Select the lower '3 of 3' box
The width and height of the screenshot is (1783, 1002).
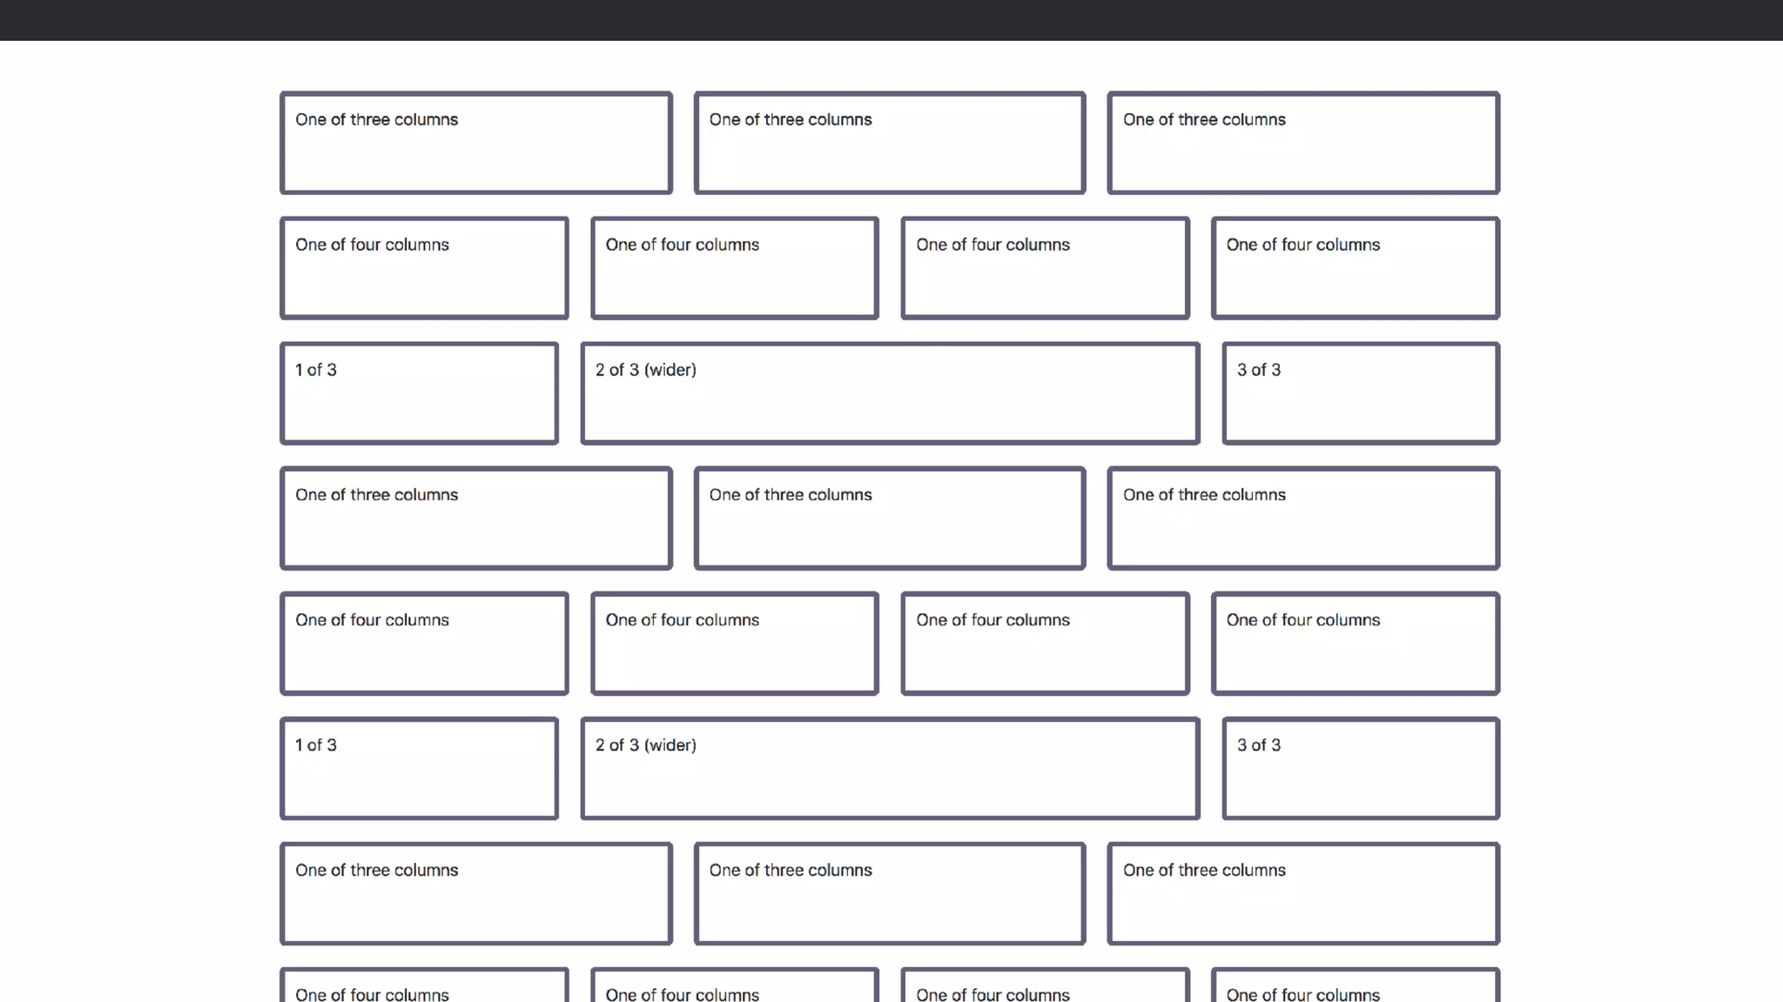1361,768
